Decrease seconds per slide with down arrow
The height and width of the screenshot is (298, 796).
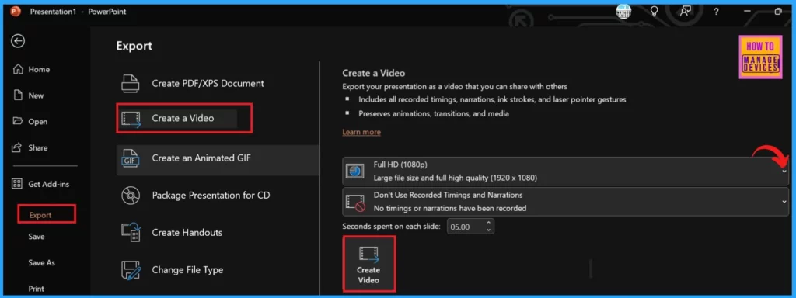pos(488,230)
